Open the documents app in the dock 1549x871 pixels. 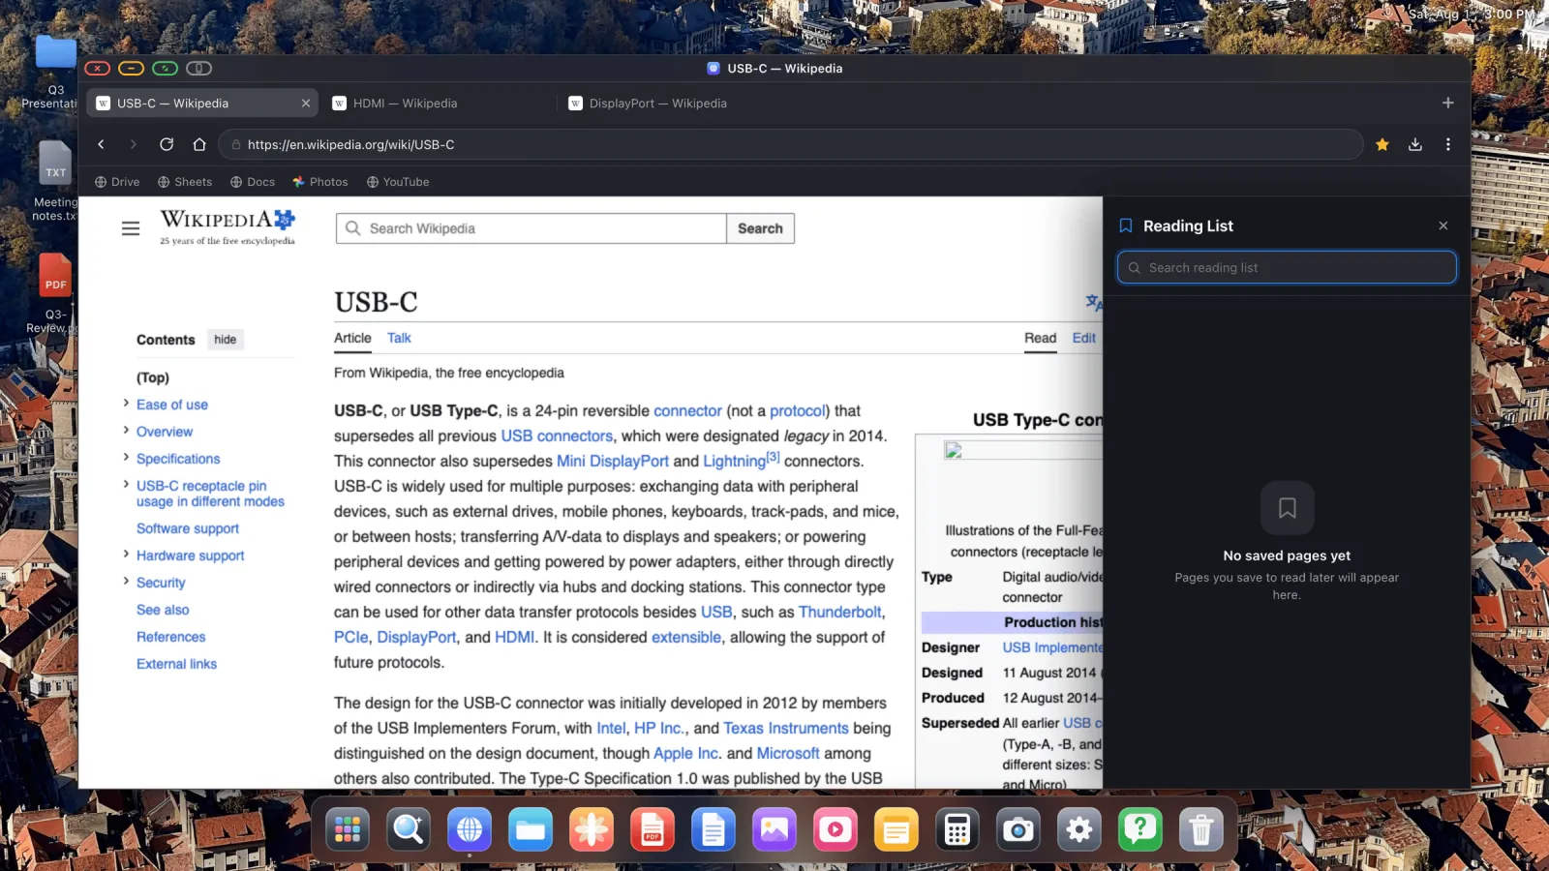(714, 829)
